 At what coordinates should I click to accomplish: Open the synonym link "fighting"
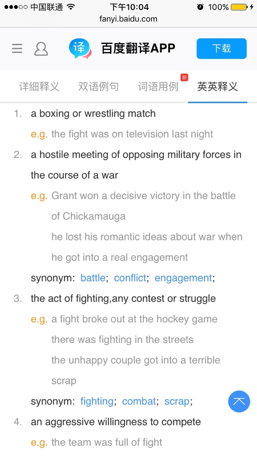pos(97,401)
